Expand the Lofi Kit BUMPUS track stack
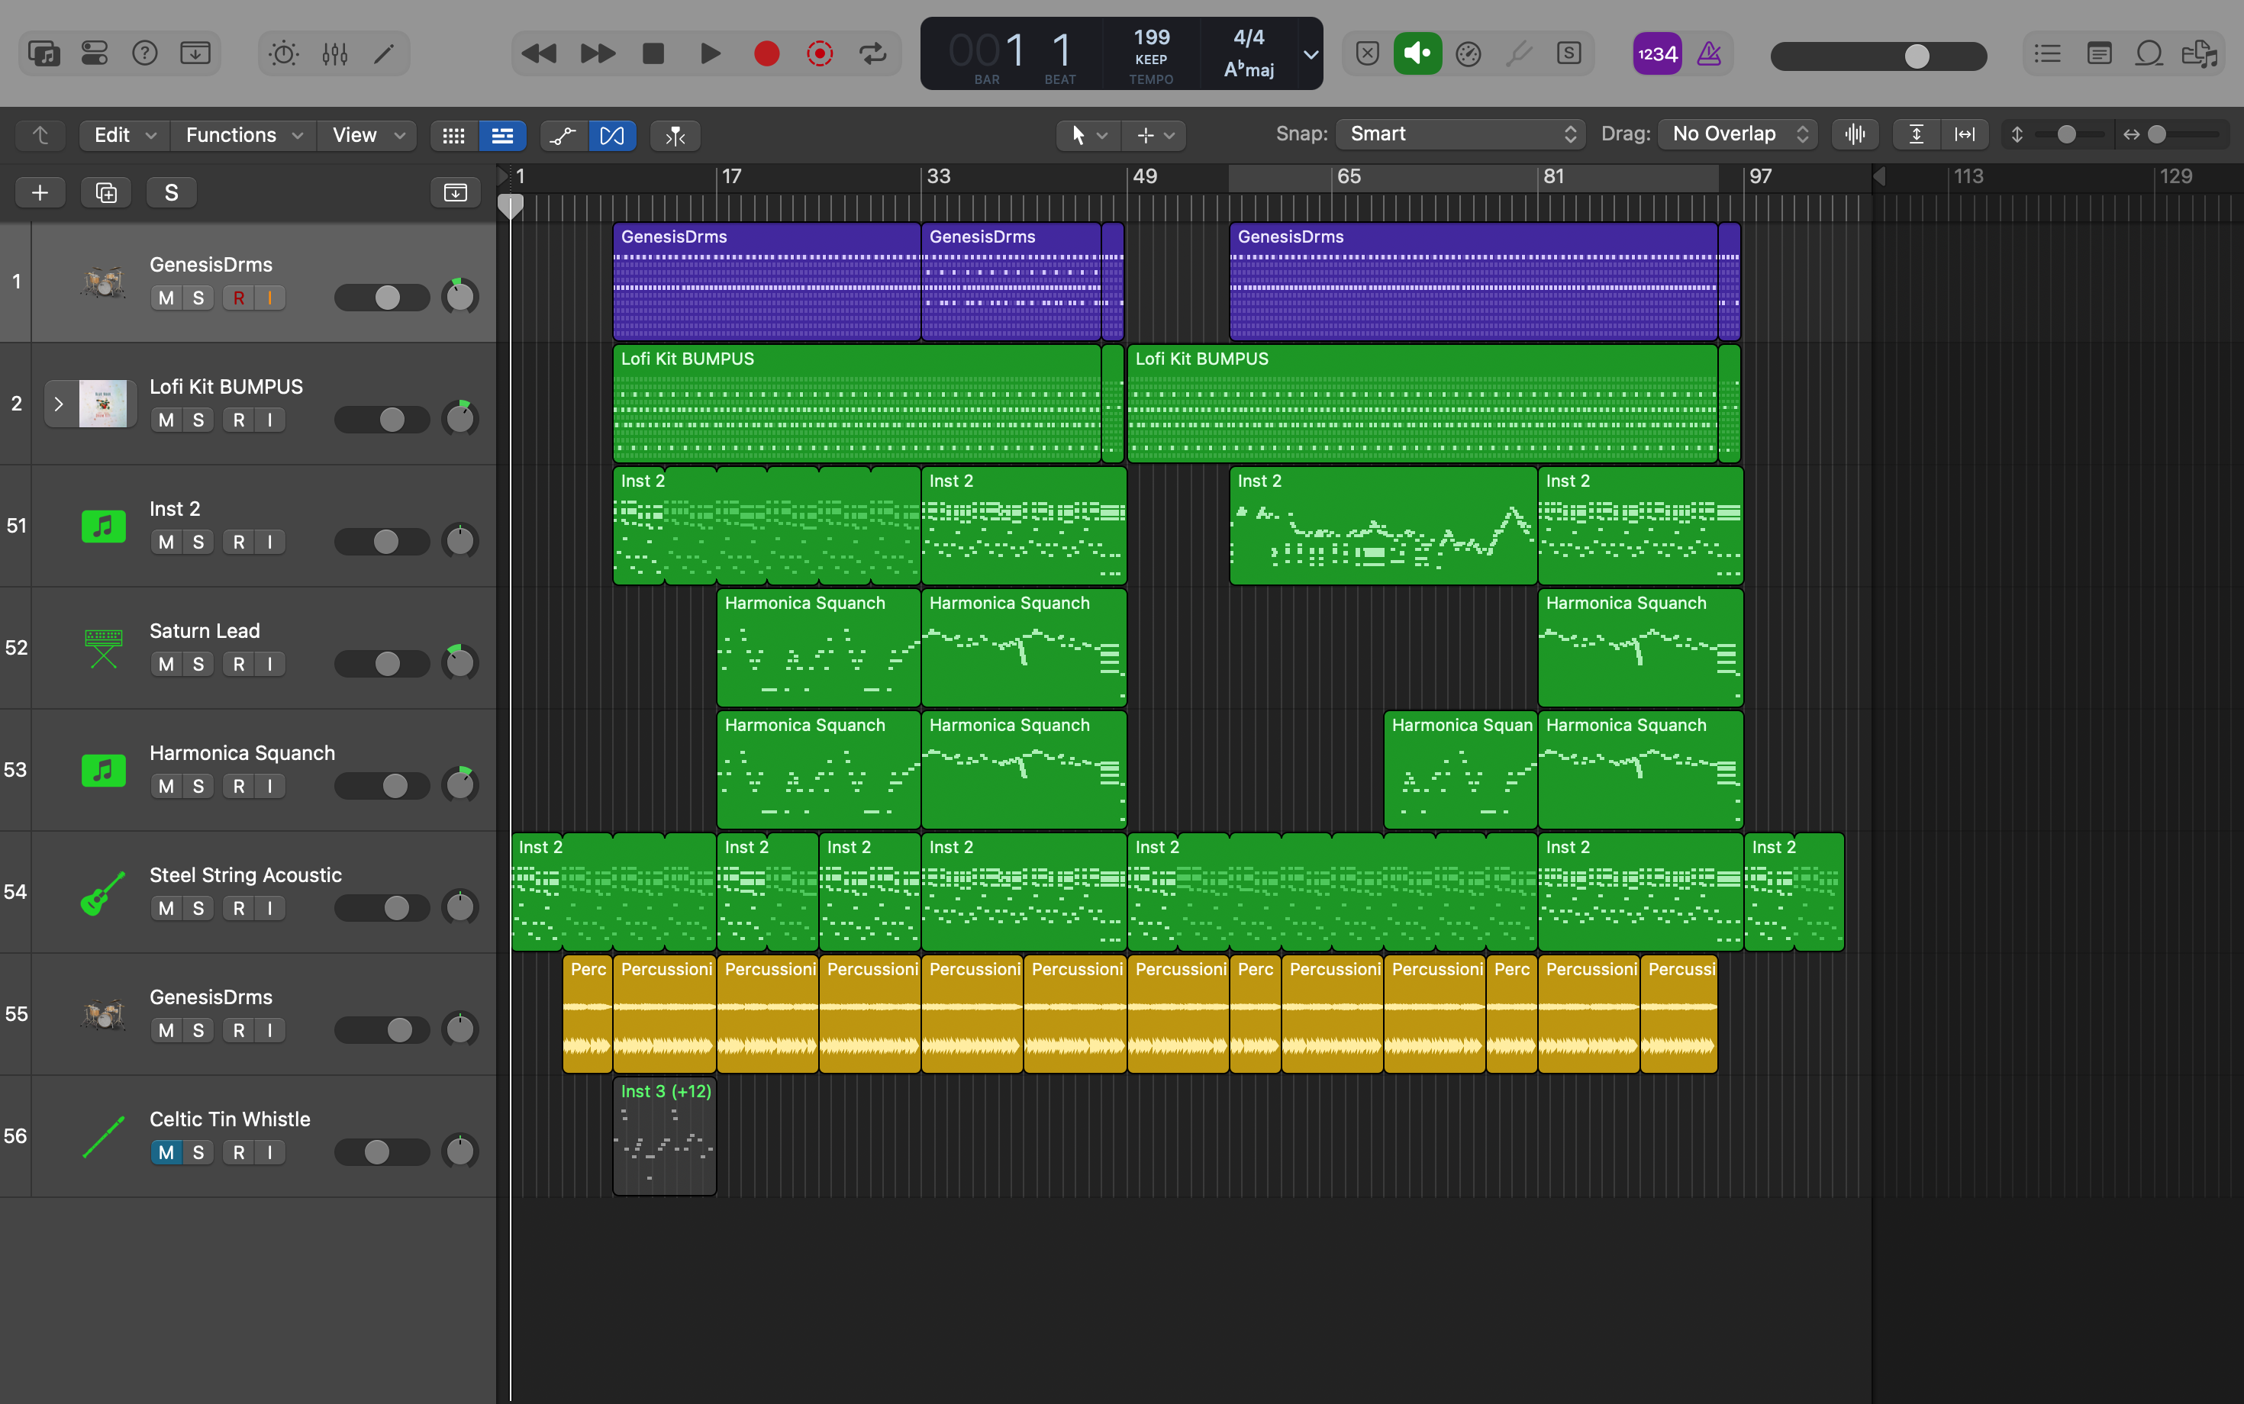Image resolution: width=2244 pixels, height=1404 pixels. click(x=59, y=404)
